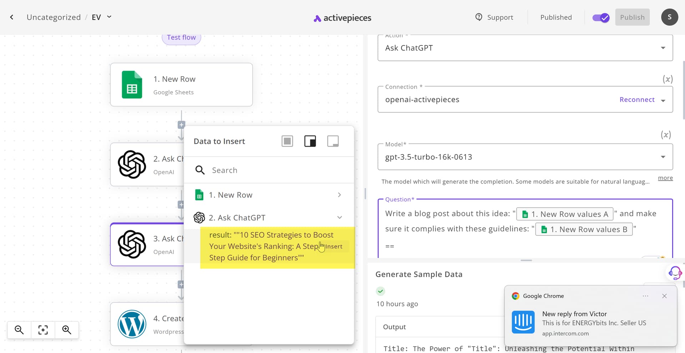The width and height of the screenshot is (685, 353).
Task: Add step after step 3 using plus
Action: [181, 285]
